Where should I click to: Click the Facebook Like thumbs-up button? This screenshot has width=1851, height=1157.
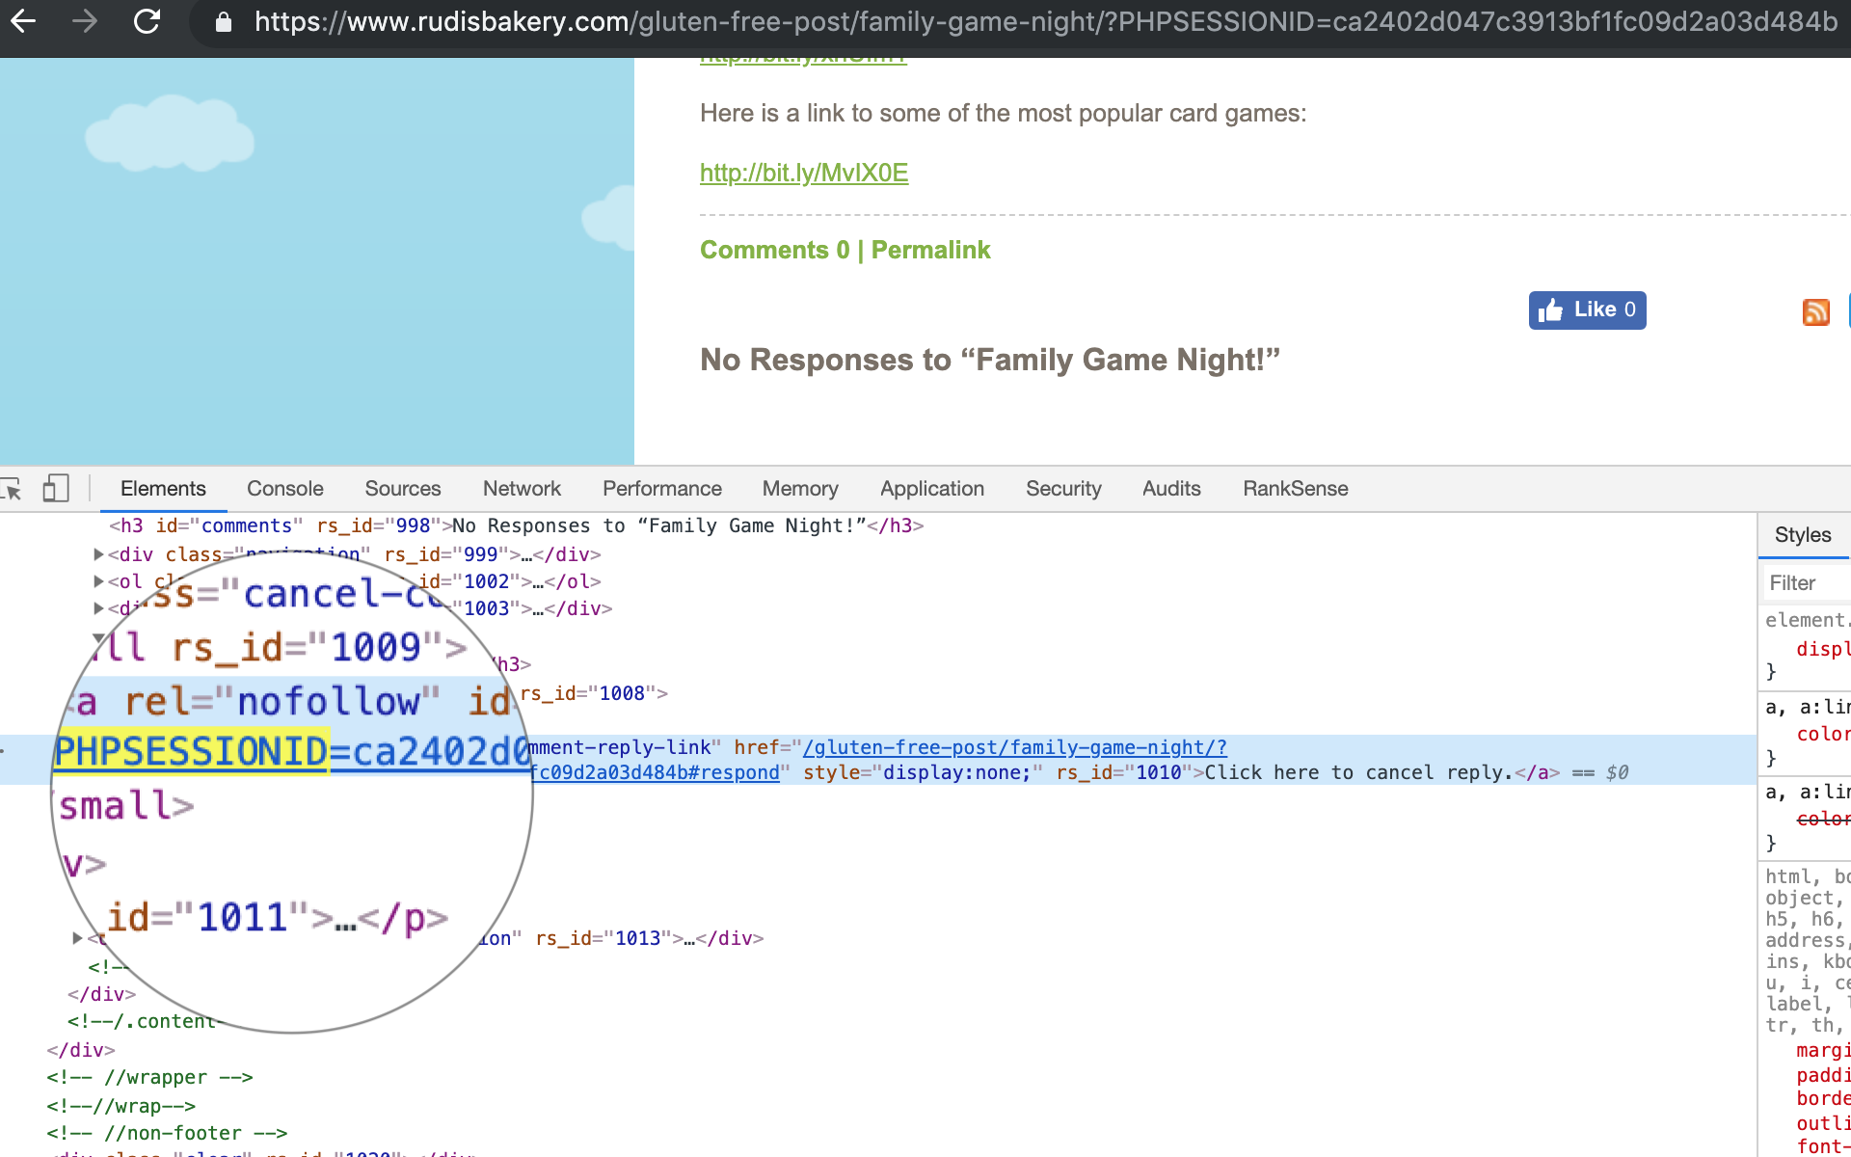1587,310
